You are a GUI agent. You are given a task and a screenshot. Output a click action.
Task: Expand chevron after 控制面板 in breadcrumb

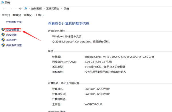[x=44, y=9]
